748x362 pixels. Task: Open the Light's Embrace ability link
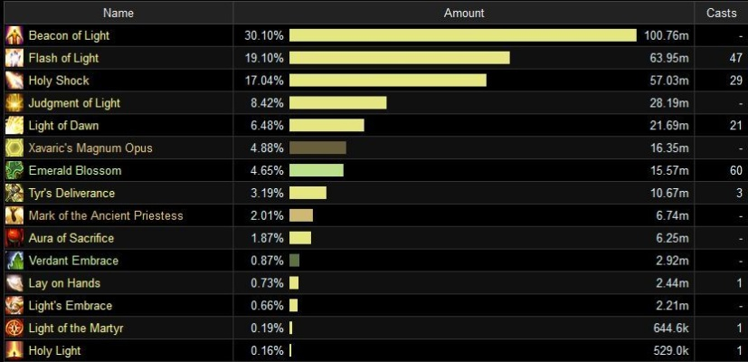[x=71, y=306]
